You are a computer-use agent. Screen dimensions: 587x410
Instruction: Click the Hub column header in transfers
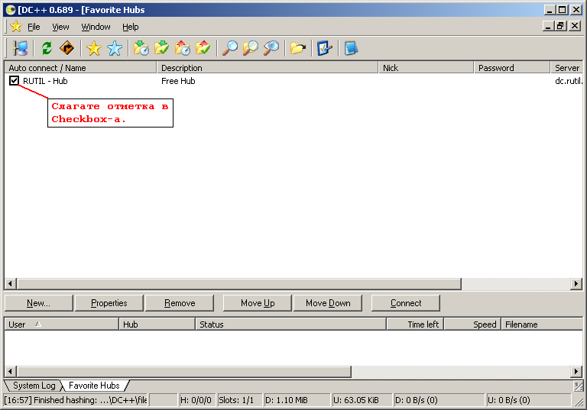[157, 324]
